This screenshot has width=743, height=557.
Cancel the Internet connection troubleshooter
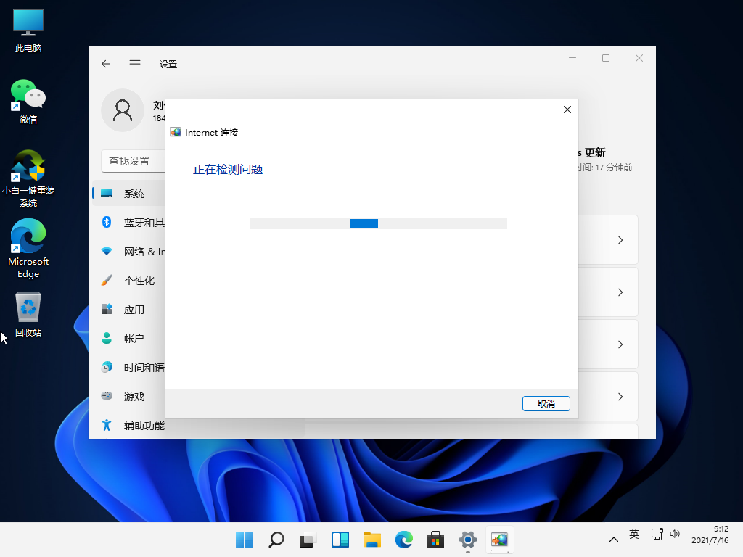(546, 403)
